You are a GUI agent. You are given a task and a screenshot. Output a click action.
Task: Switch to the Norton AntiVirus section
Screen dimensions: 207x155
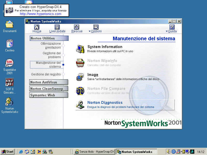49,82
